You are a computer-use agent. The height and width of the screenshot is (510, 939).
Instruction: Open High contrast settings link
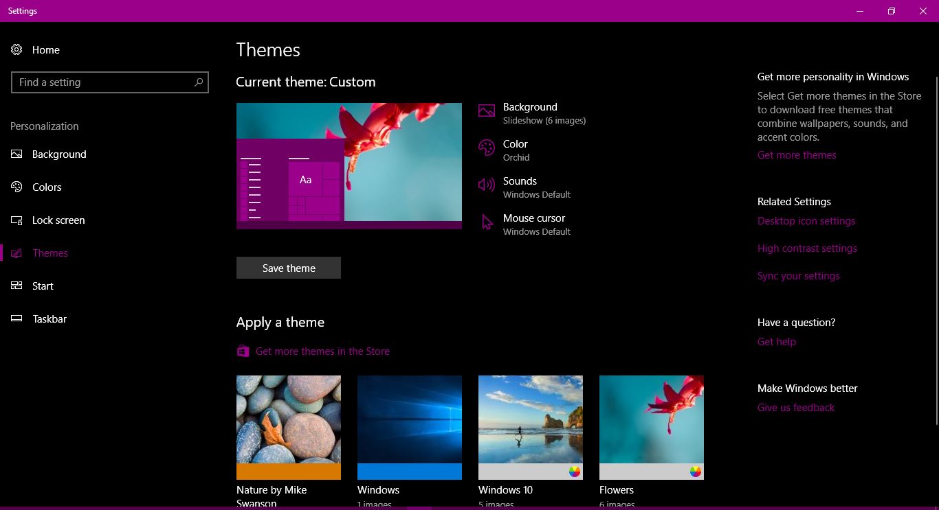(807, 248)
